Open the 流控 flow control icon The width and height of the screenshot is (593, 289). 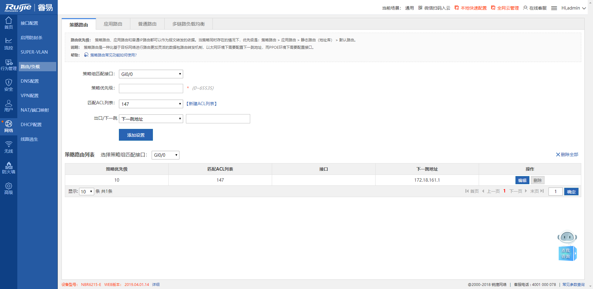tap(9, 44)
